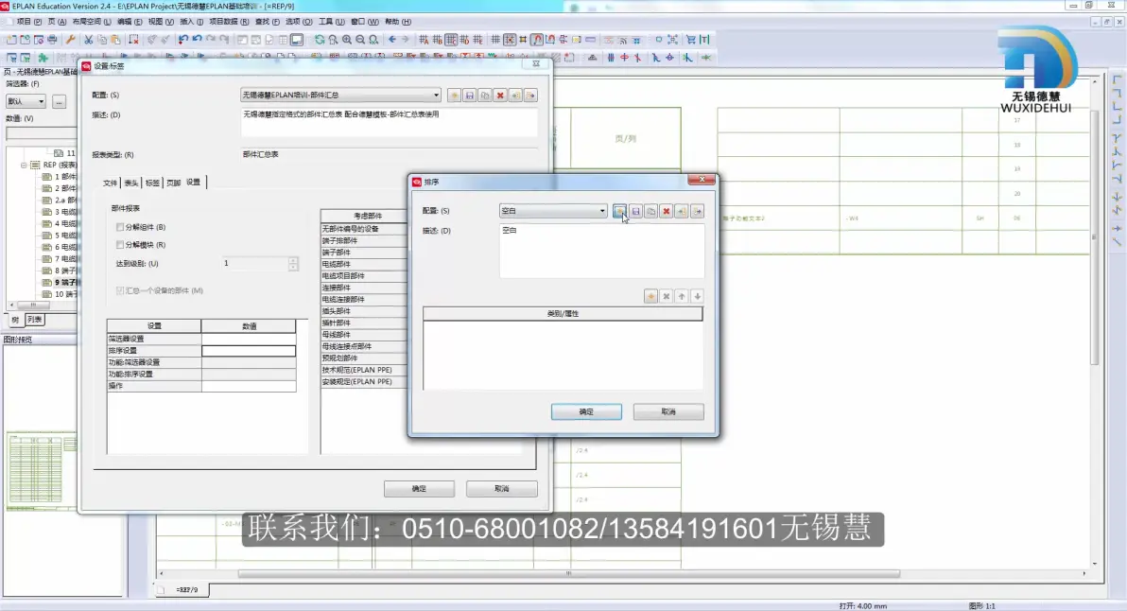
Task: Switch to 文件 tab in settings dialog
Action: tap(110, 183)
